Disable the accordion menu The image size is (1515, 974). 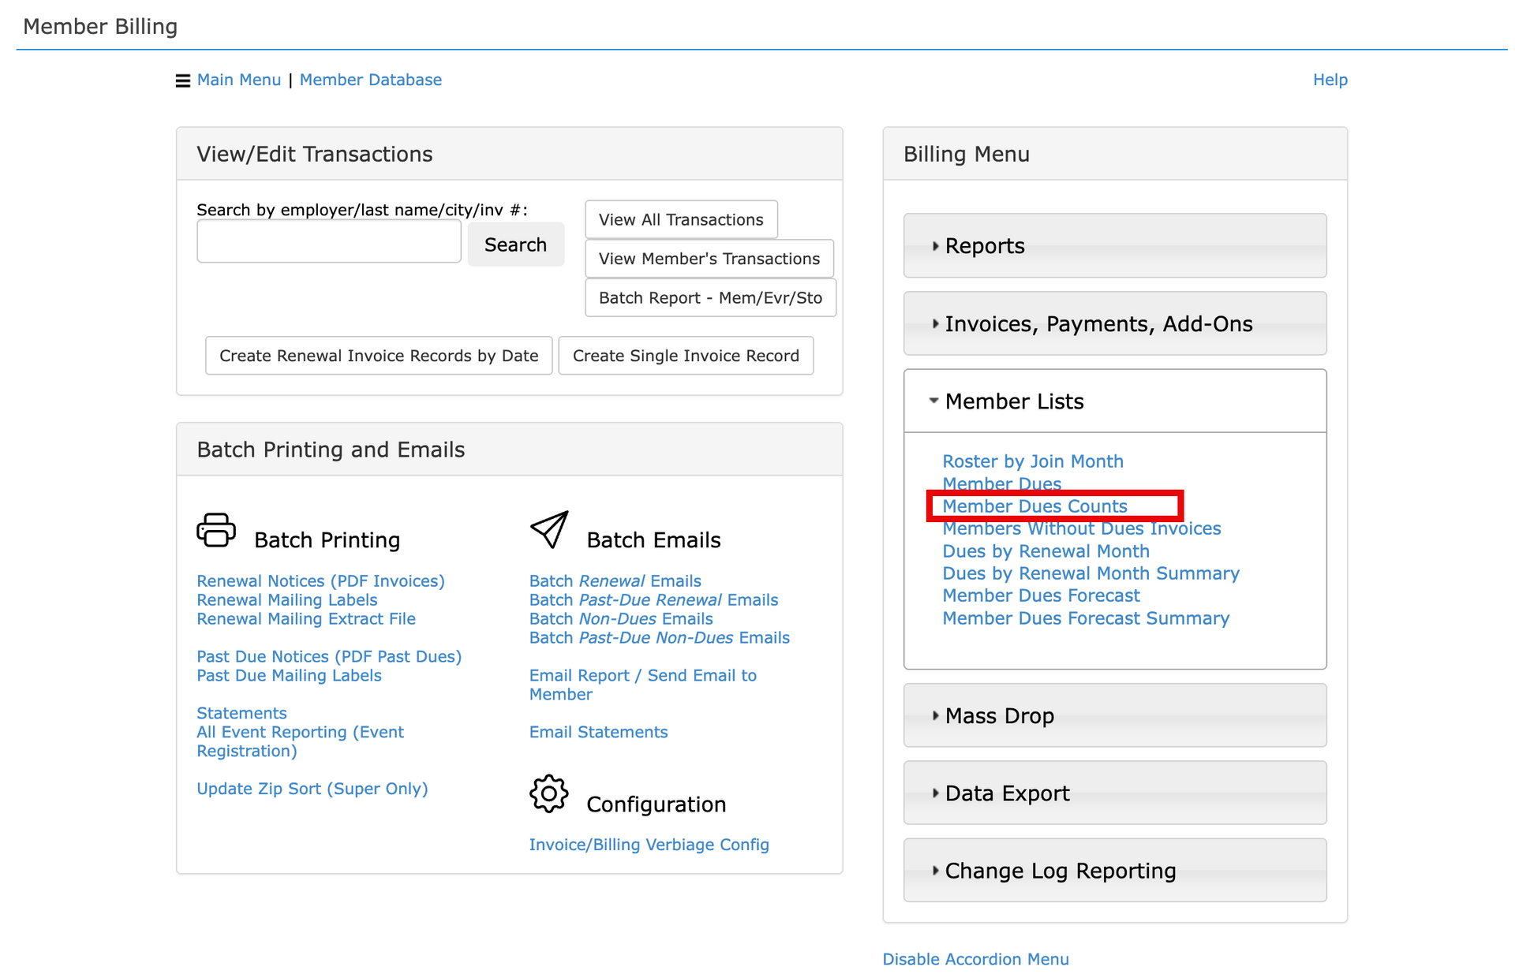click(975, 959)
